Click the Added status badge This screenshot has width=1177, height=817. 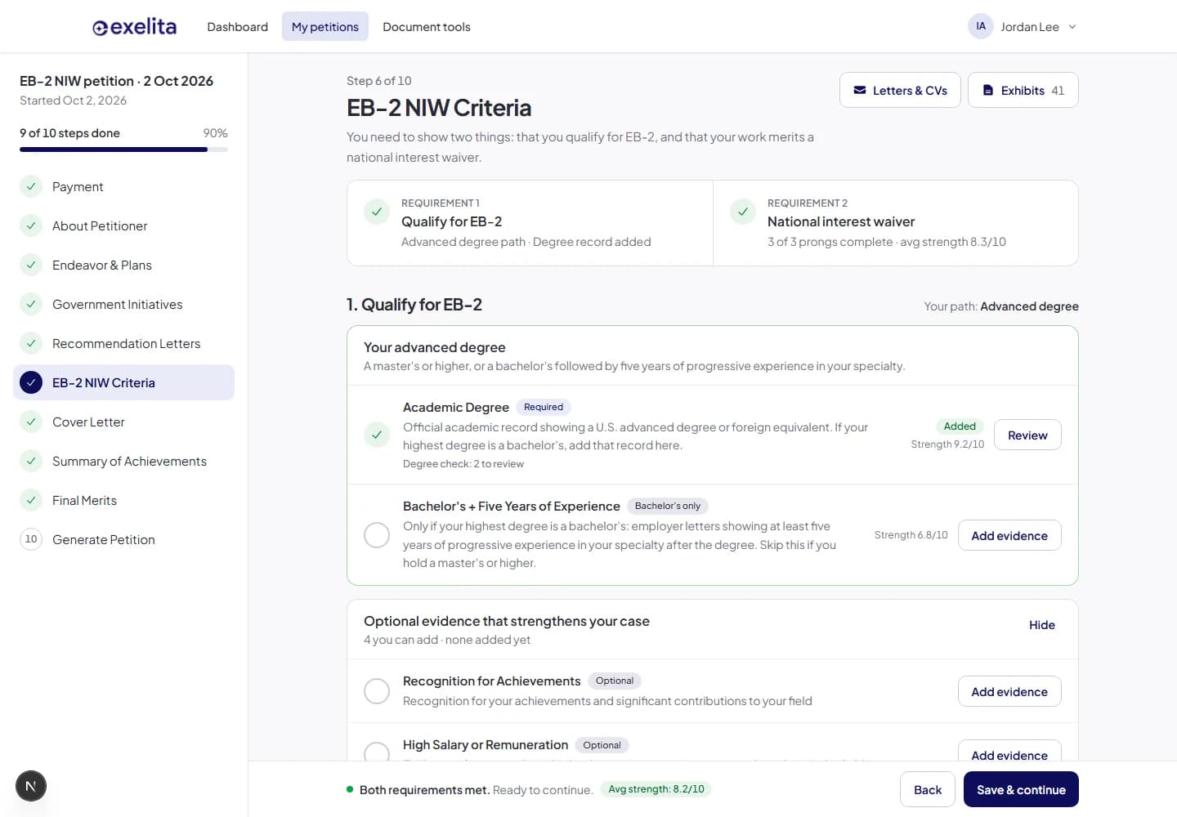pyautogui.click(x=960, y=426)
